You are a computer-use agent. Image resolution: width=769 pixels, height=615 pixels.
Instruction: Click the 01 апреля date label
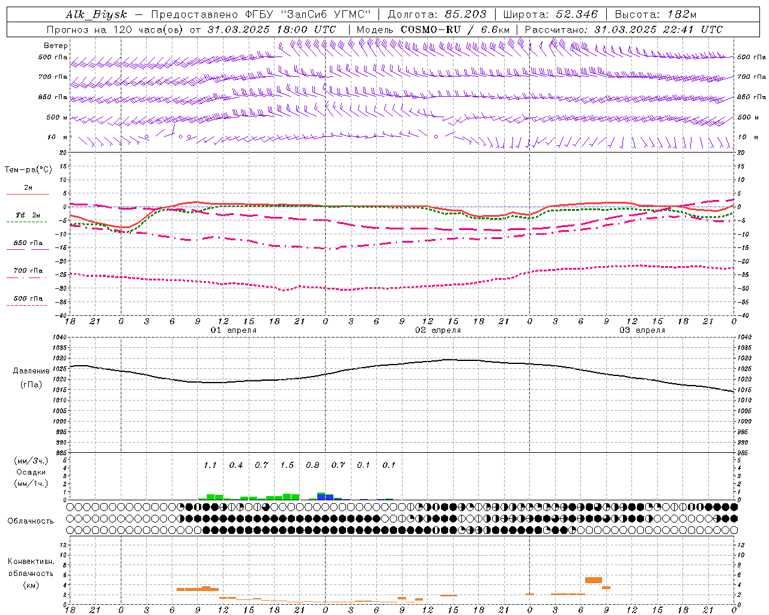point(233,330)
